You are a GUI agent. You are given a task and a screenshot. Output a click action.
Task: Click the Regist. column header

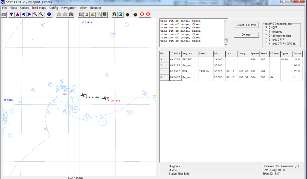(x=190, y=54)
